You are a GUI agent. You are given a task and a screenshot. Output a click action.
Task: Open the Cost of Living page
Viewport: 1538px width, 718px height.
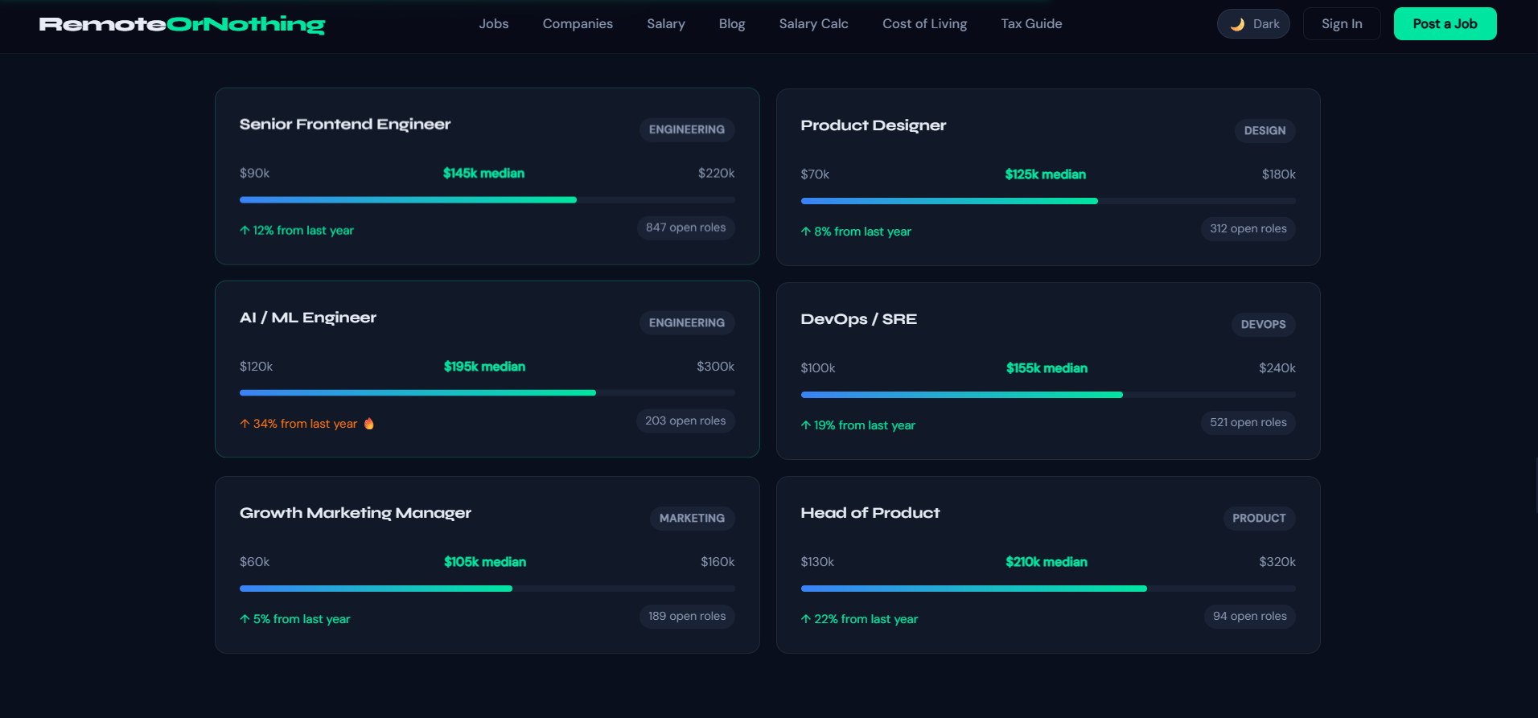(924, 24)
